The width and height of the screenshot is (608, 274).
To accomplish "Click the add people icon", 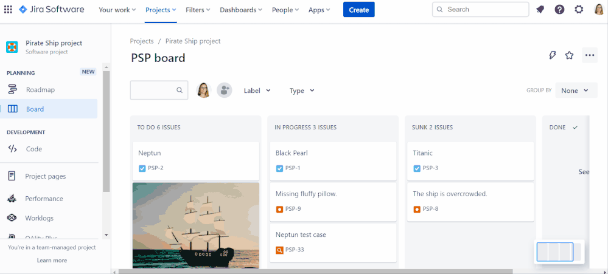I will pyautogui.click(x=224, y=90).
